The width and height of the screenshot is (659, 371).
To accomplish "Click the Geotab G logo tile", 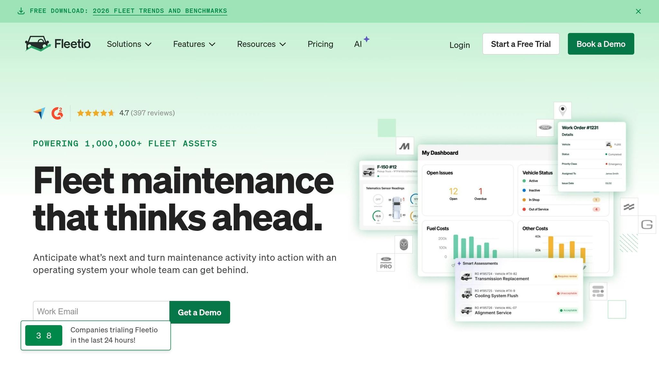I will coord(647,224).
